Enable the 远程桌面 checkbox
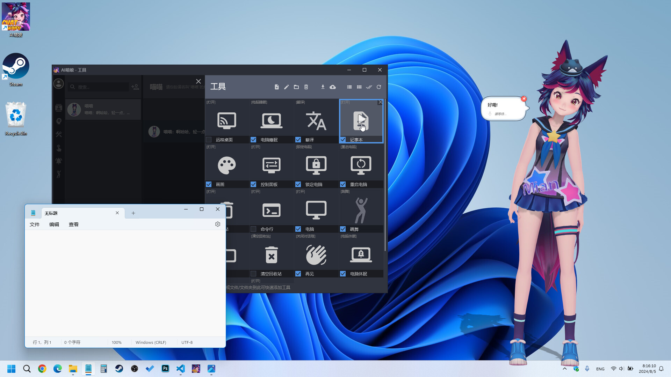The image size is (671, 377). (x=209, y=139)
